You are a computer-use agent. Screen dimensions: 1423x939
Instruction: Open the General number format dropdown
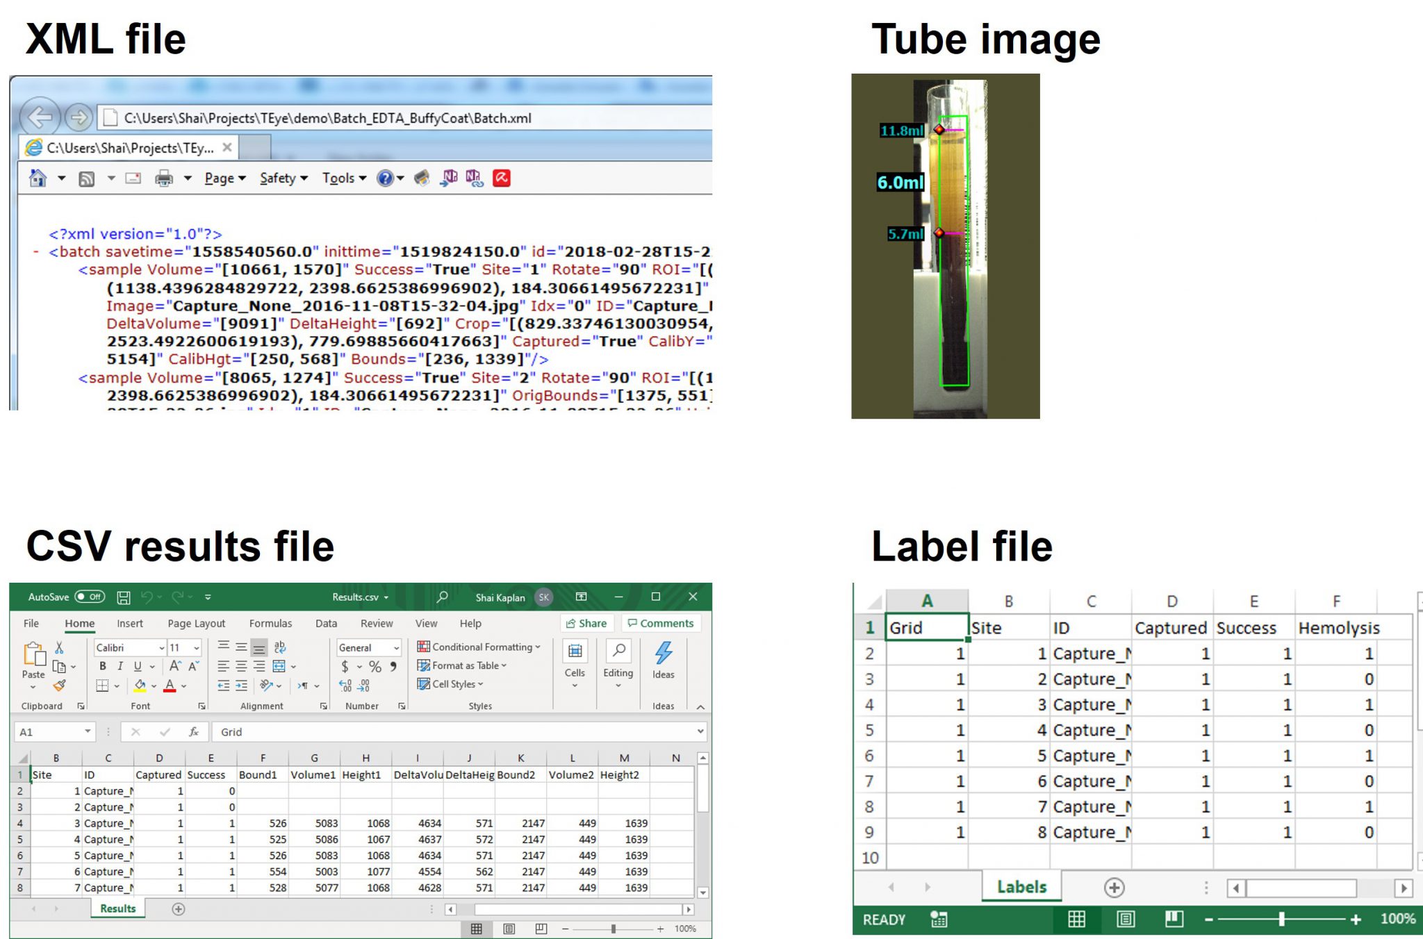pos(396,648)
